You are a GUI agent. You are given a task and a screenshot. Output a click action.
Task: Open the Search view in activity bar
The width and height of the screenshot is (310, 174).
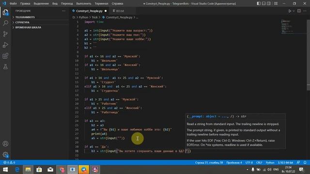5,23
